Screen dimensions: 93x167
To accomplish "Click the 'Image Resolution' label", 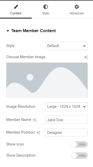I will click(21, 107).
